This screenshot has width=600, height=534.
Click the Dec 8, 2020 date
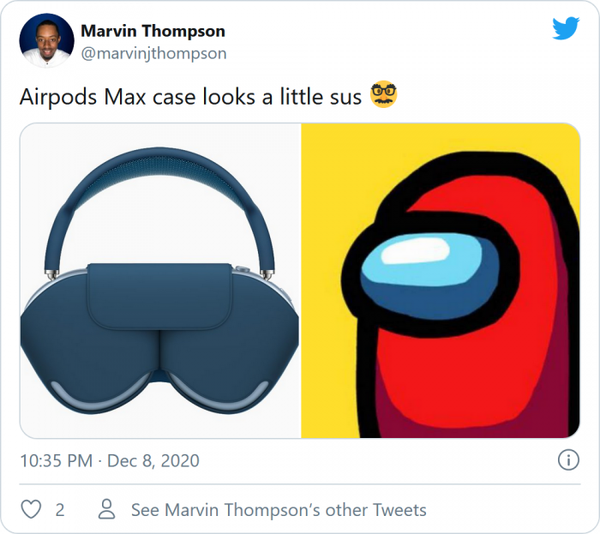pyautogui.click(x=153, y=460)
